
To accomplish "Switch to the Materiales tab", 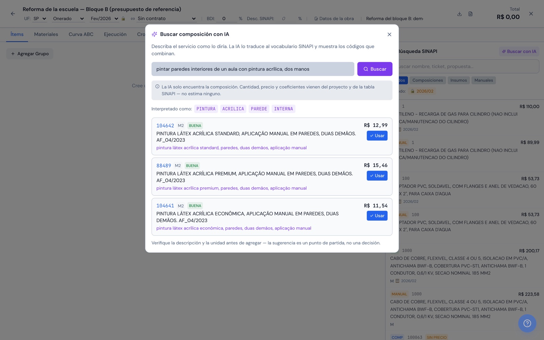I will coord(46,34).
